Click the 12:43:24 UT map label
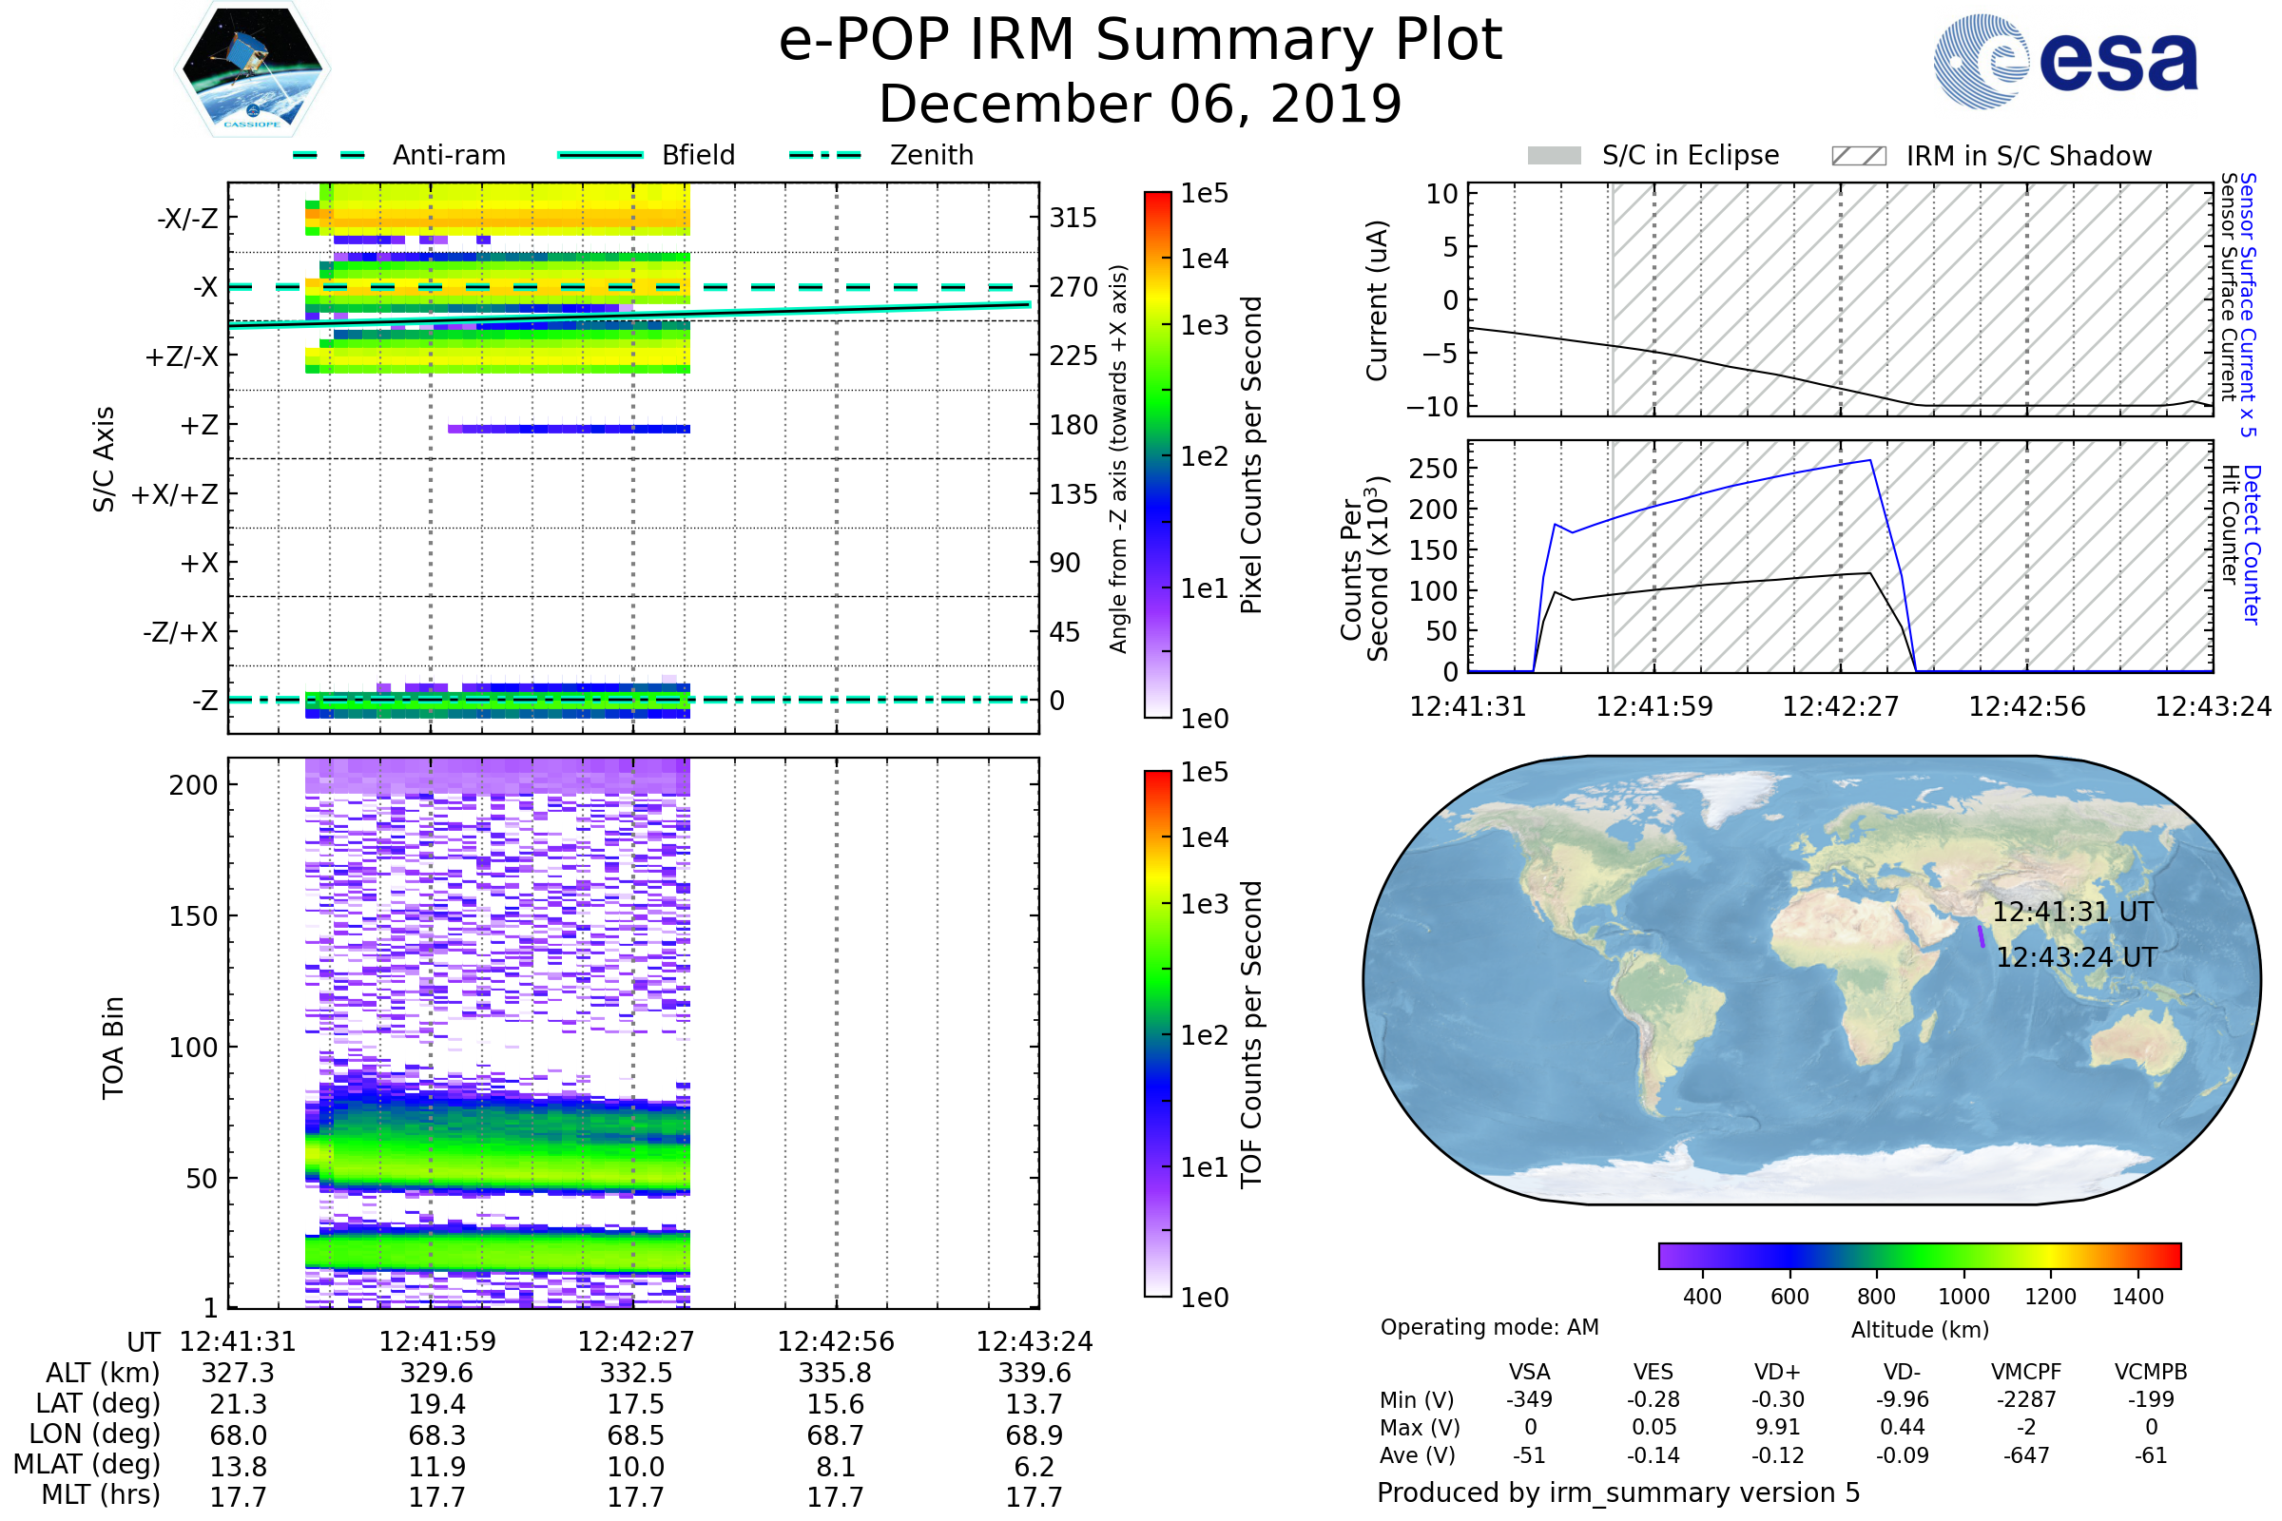Image resolution: width=2282 pixels, height=1521 pixels. 2077,958
